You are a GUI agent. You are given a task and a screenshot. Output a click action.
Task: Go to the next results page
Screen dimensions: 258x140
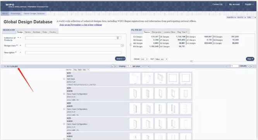click(248, 67)
